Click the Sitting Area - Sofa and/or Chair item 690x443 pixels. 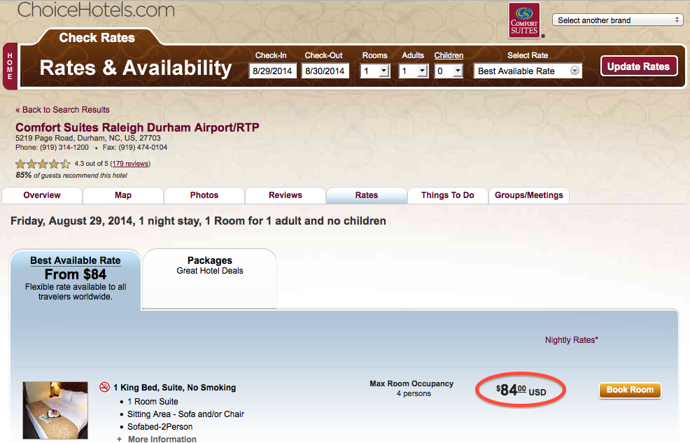pos(185,414)
